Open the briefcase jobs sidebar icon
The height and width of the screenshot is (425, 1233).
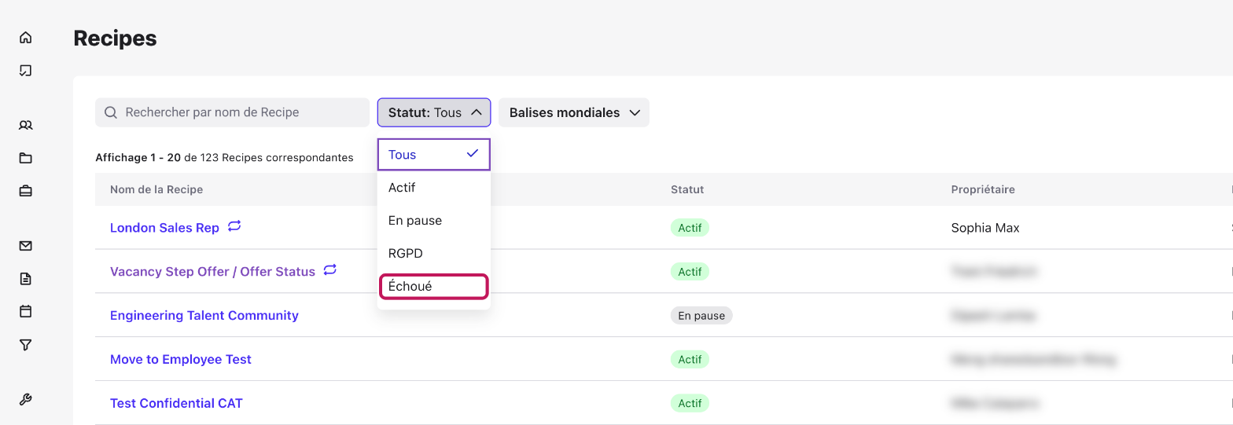(26, 191)
